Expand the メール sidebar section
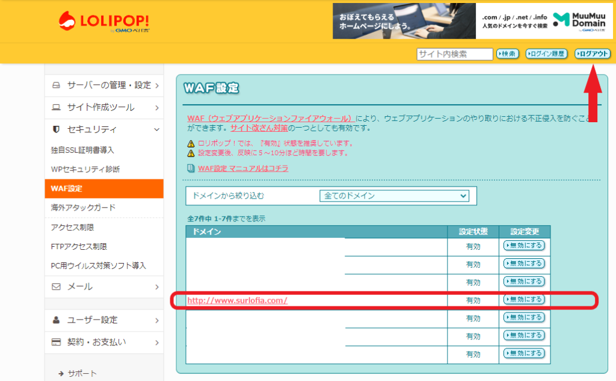The width and height of the screenshot is (616, 381). (156, 287)
